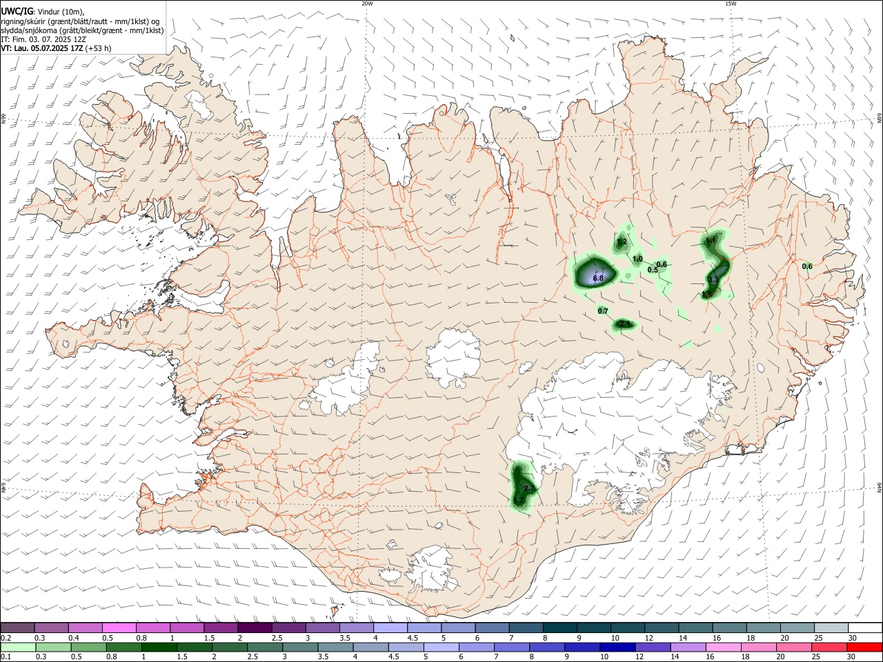
Task: Click the 1.1 precipitation value label
Action: click(x=711, y=240)
